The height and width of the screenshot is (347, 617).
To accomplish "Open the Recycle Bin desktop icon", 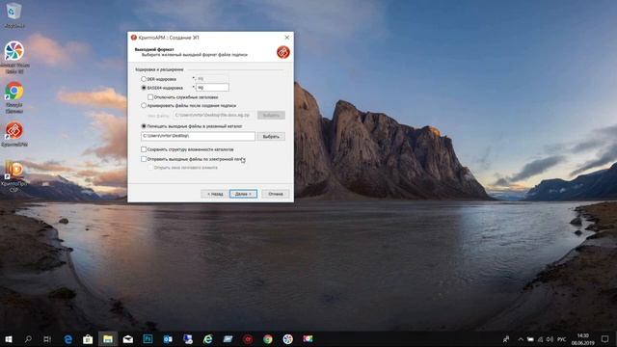I will point(14,15).
